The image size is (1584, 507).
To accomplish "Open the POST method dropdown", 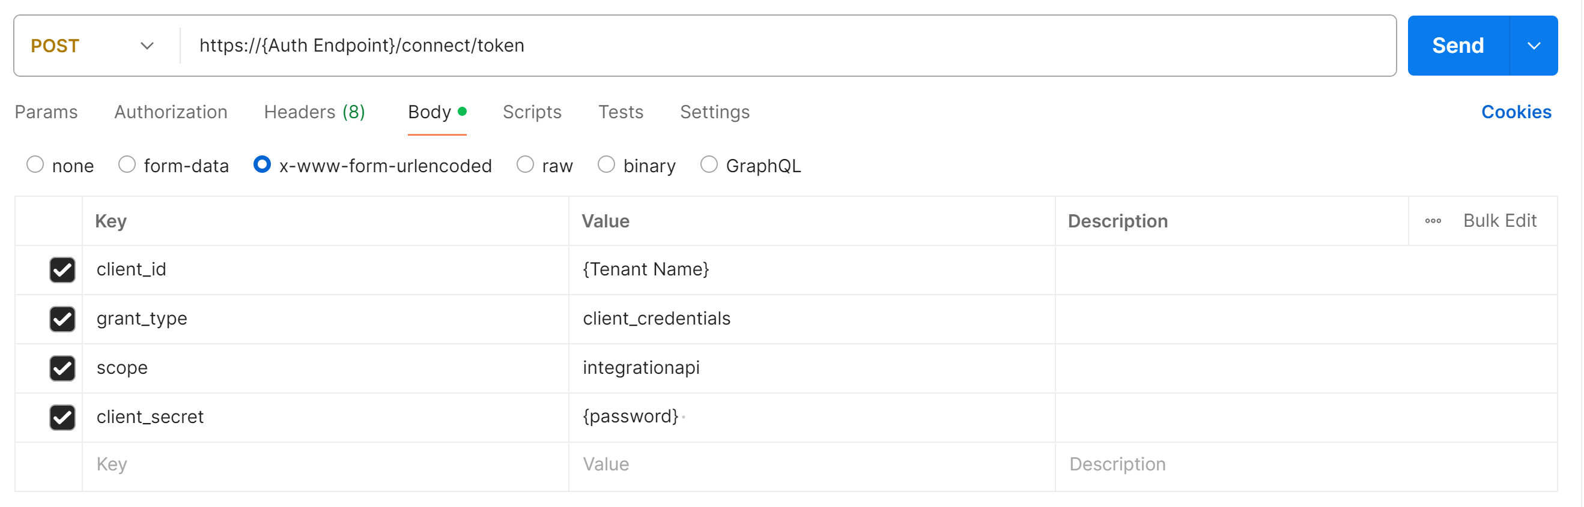I will [x=93, y=46].
